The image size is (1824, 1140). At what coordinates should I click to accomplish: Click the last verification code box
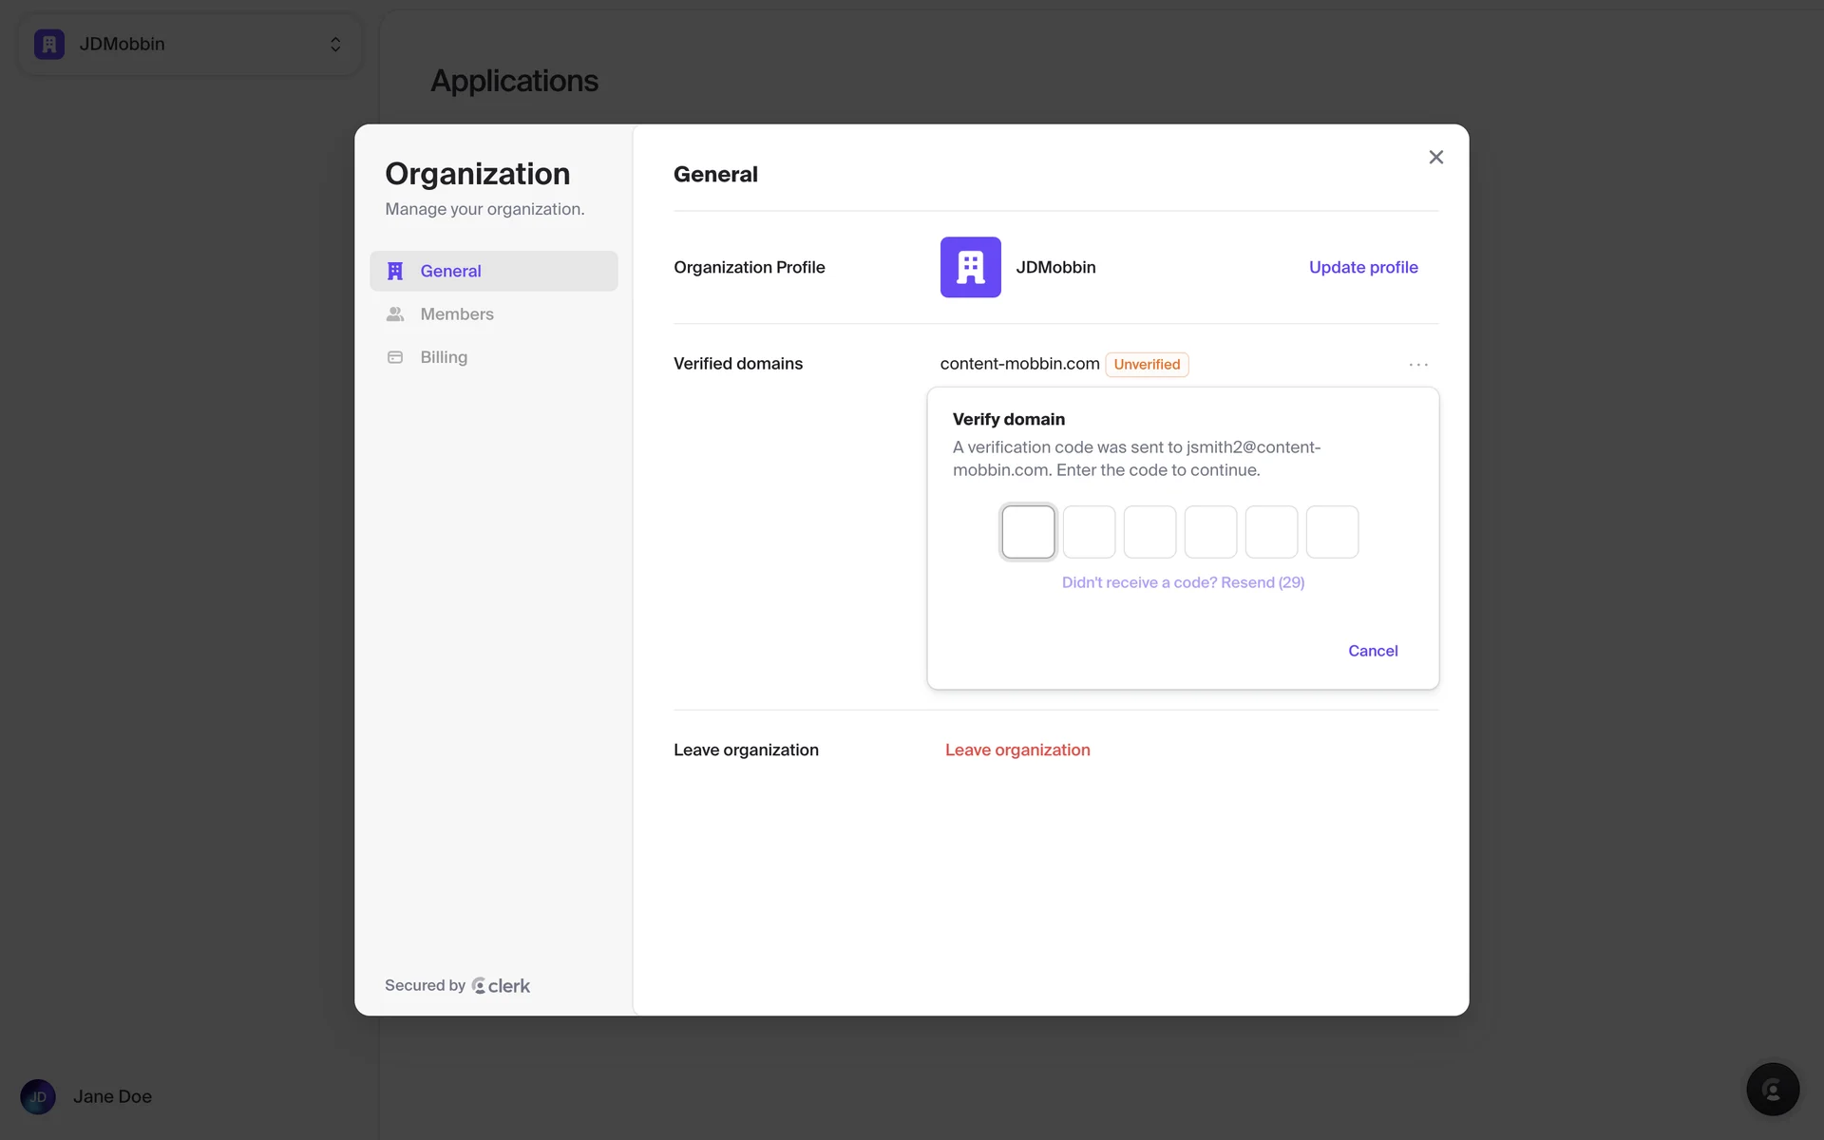[1331, 532]
